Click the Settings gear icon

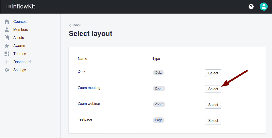point(7,70)
